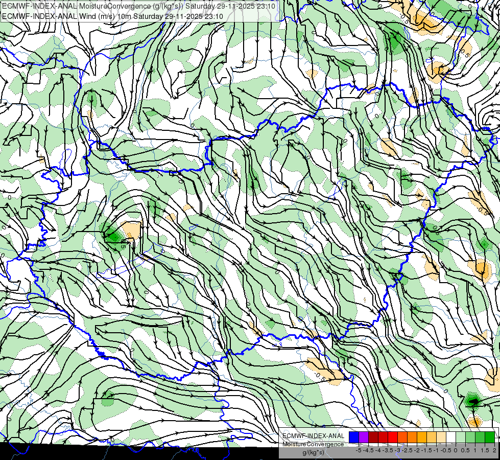Pick the medium green swatch between 1 and 1.5
Viewport: 500px width, 460px height.
[x=480, y=437]
